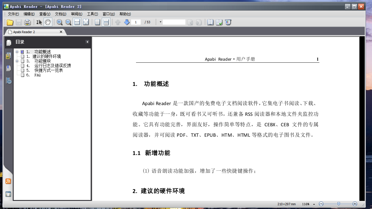Collapse the 目录 panel with its arrow
This screenshot has width=372, height=209.
point(87,42)
